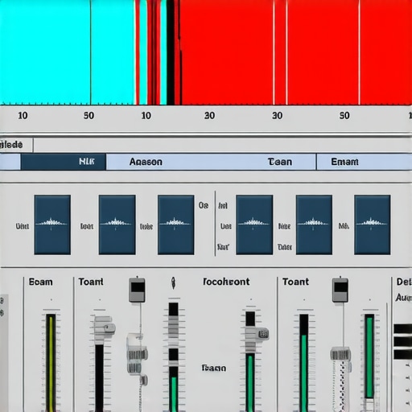Click the yellow level meter under 'Eoam'

point(51,362)
